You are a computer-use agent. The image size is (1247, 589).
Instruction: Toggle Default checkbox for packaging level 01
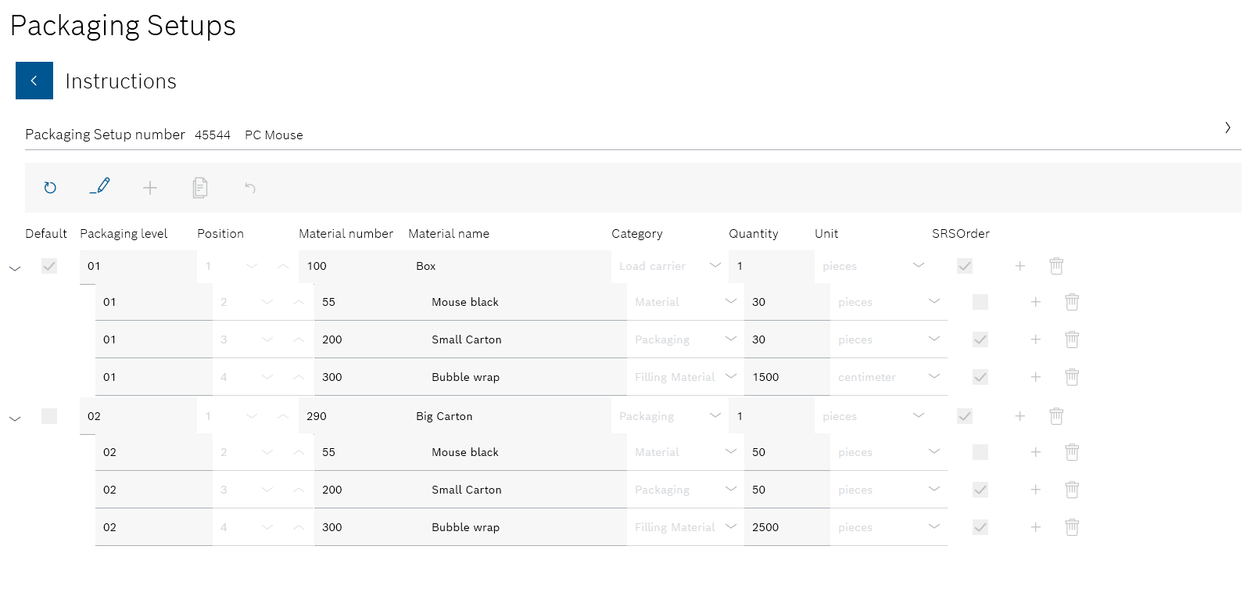coord(49,266)
